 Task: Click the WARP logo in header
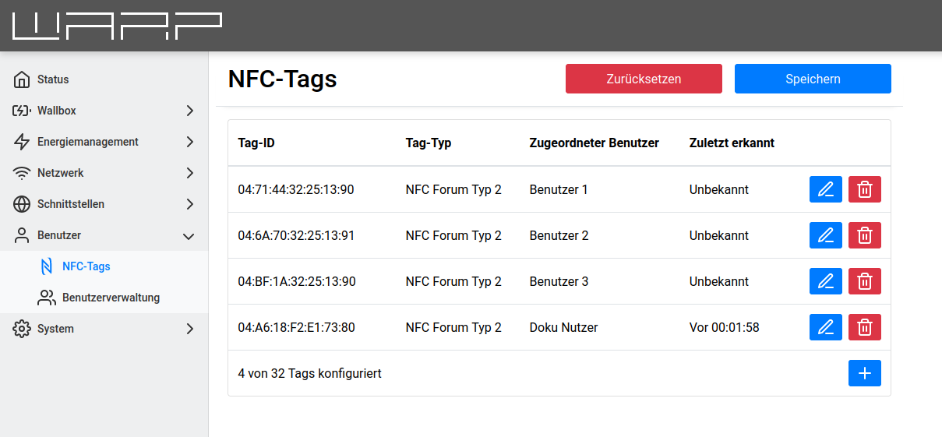[117, 26]
